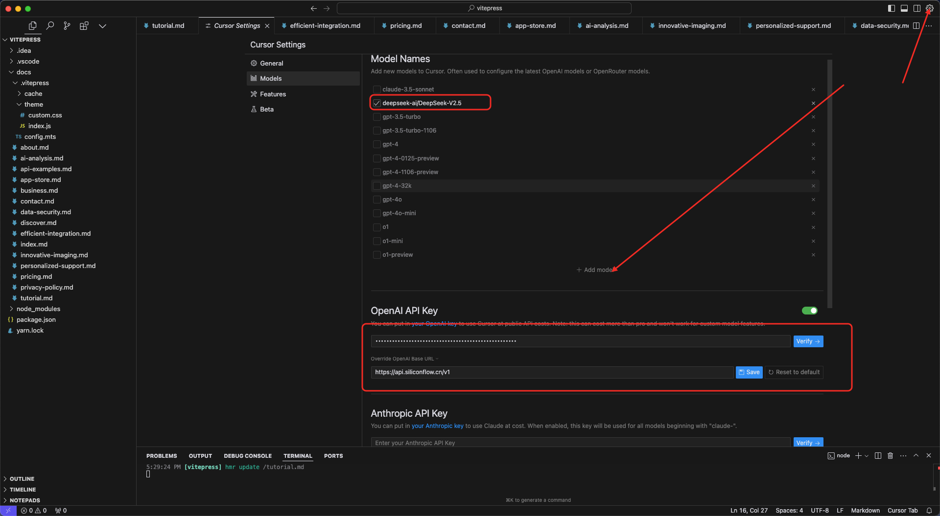This screenshot has height=516, width=940.
Task: Uncheck the deepseek-ai/DeepSeek-V2.5 model
Action: (x=376, y=103)
